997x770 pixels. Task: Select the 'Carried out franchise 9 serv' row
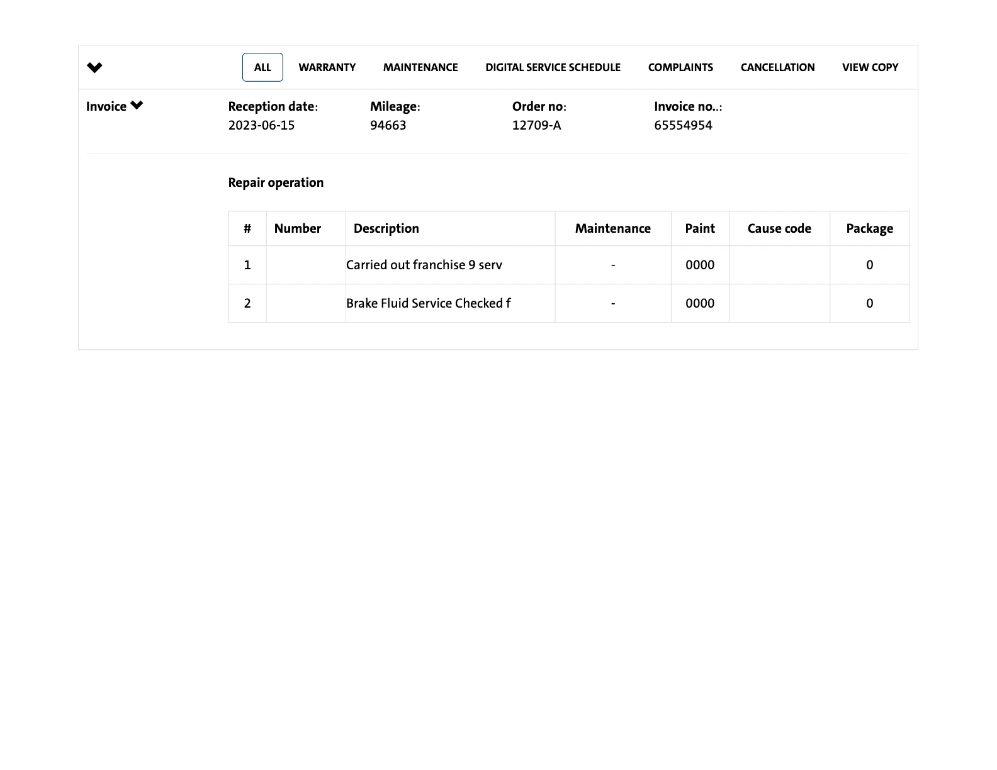[x=424, y=265]
